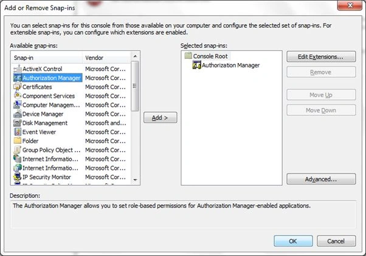The height and width of the screenshot is (256, 366).
Task: Click the scroll up arrow of the snap-in list
Action: tap(135, 56)
